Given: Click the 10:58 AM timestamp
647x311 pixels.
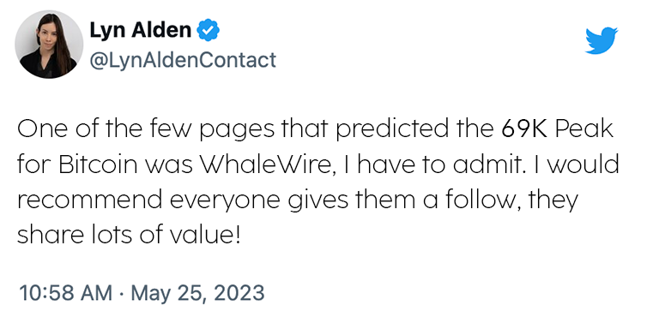Looking at the screenshot, I should pos(65,293).
